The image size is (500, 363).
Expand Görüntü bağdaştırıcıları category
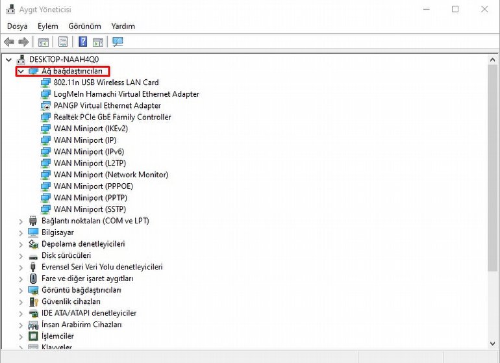[21, 290]
